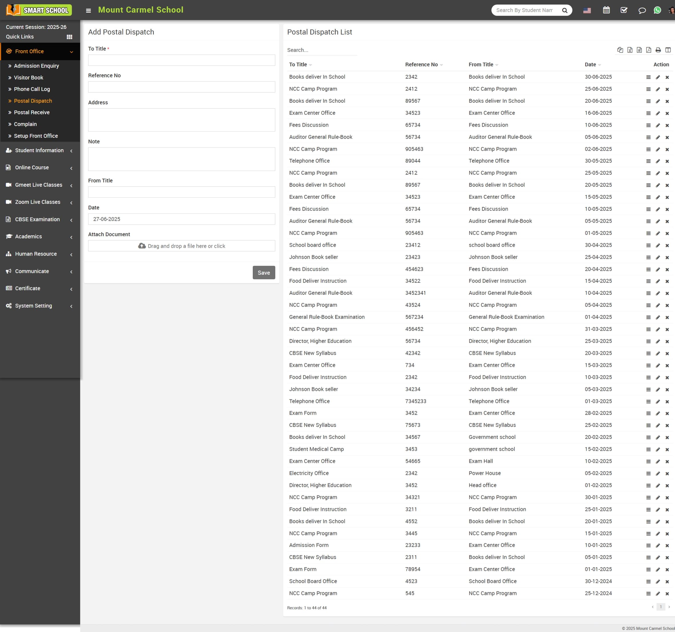Expand the Student Information menu

coord(40,150)
